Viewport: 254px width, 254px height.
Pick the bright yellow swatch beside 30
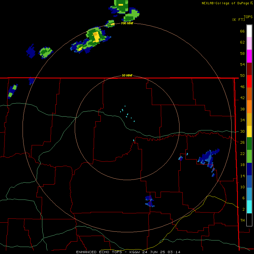[249, 132]
